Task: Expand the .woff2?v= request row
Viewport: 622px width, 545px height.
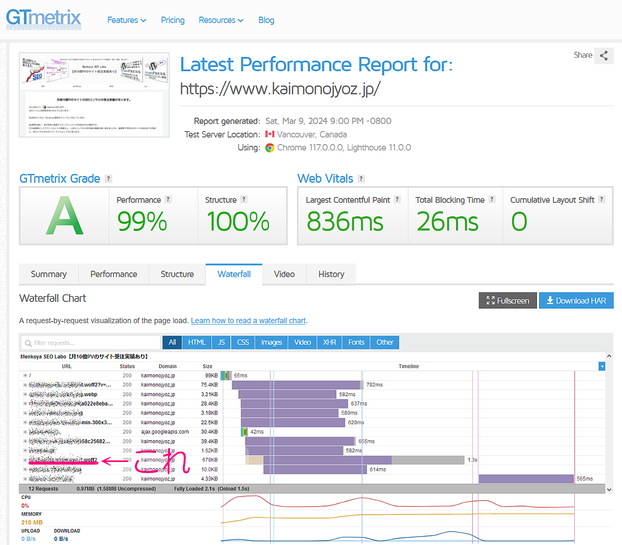Action: pos(25,385)
